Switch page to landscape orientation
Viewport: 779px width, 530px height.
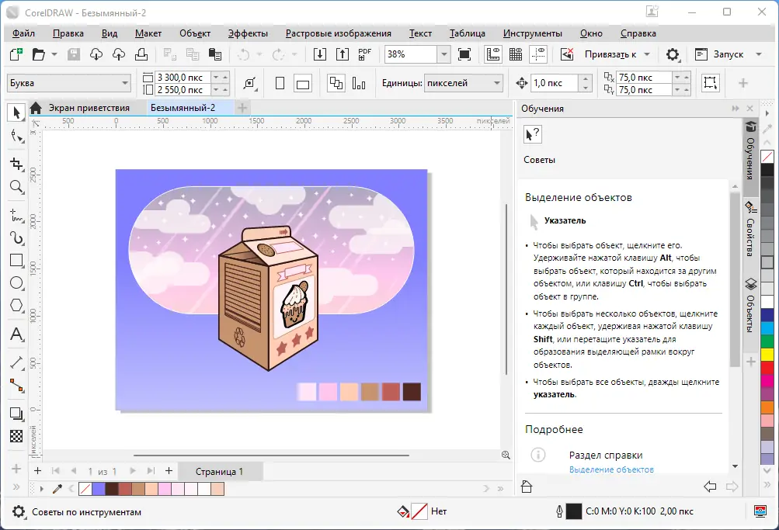coord(303,84)
